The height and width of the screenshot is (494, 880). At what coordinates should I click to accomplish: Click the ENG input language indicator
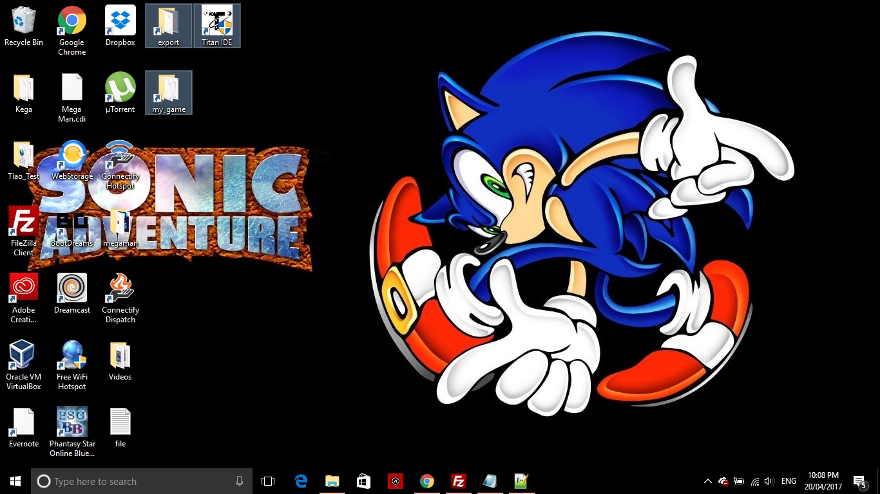[789, 481]
